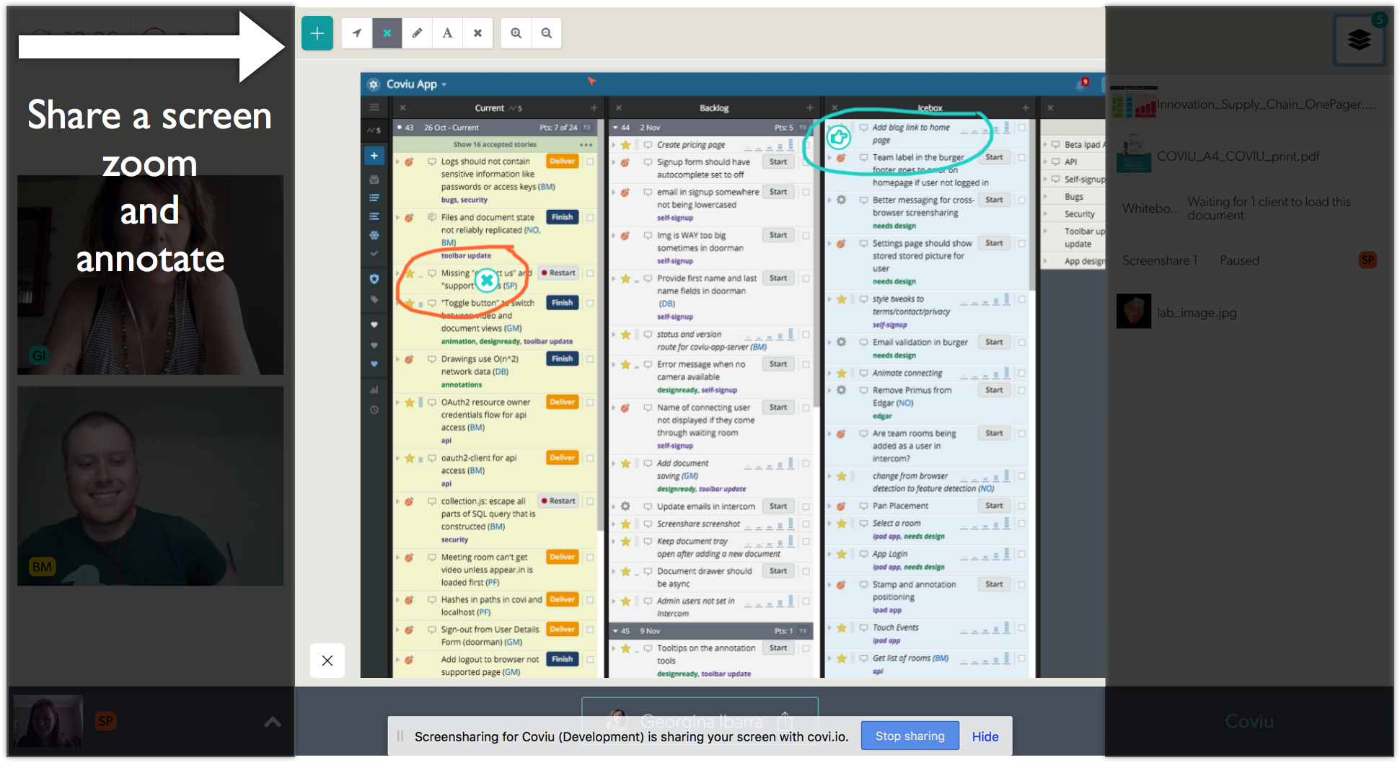The width and height of the screenshot is (1400, 763).
Task: Click the teal plus add-resource button
Action: click(317, 33)
